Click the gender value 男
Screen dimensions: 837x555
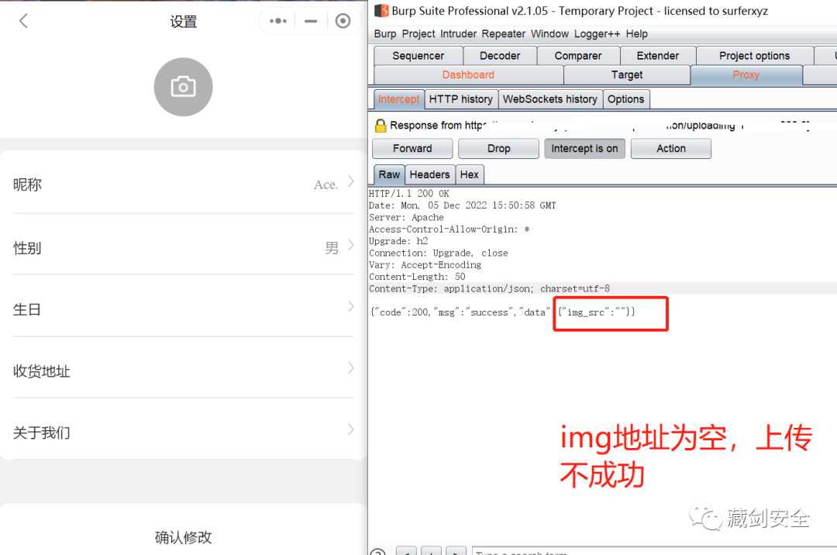332,247
